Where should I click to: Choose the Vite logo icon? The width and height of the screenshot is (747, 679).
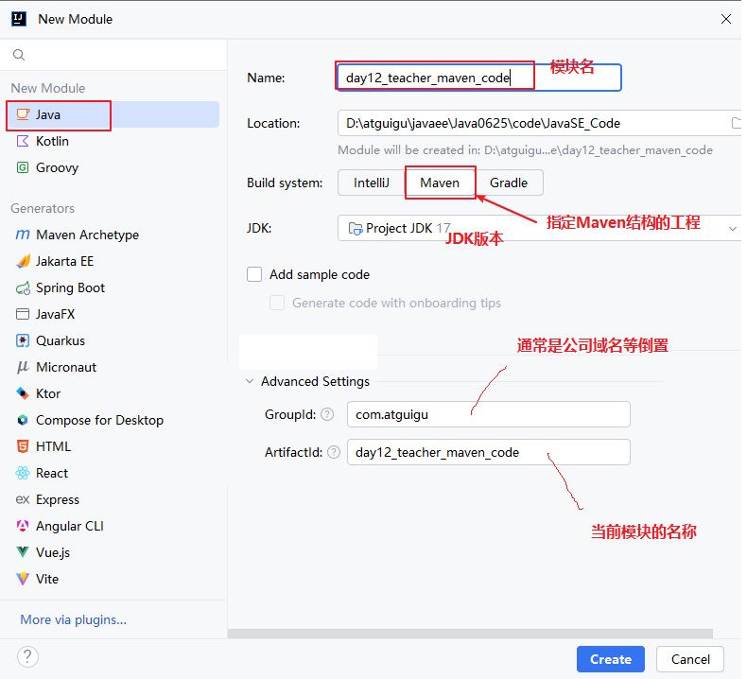click(23, 579)
